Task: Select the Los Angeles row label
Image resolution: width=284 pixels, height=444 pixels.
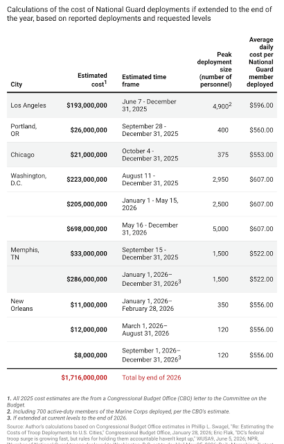Action: [x=28, y=105]
